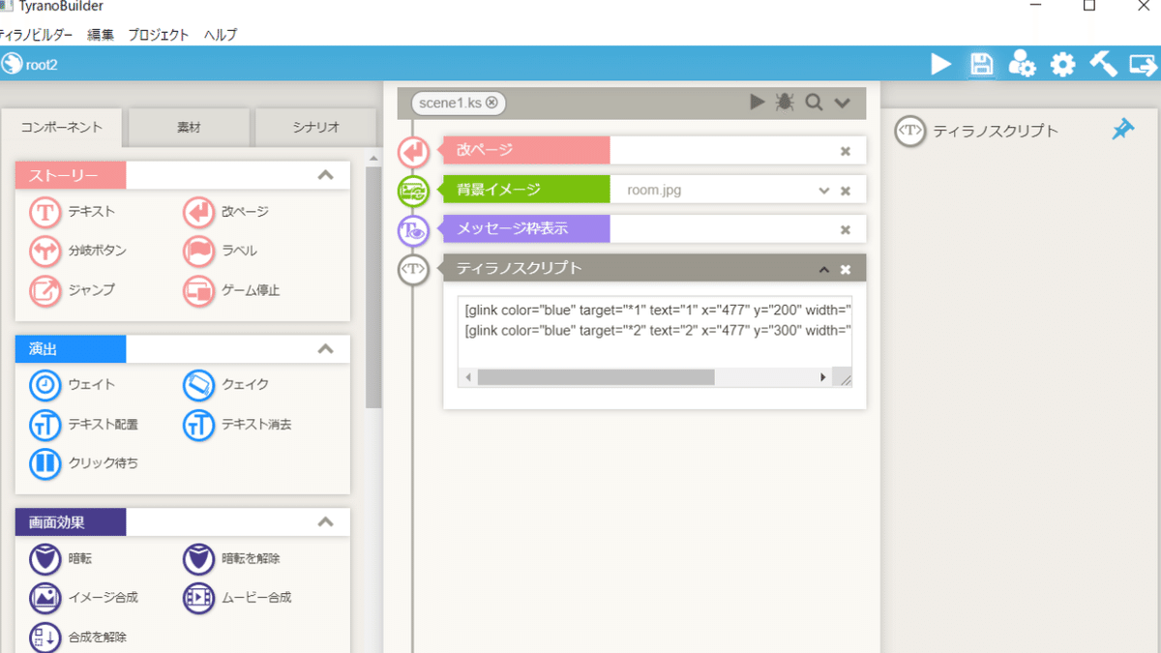Click the component panel vertical scrollbar
The height and width of the screenshot is (653, 1161).
pos(373,287)
